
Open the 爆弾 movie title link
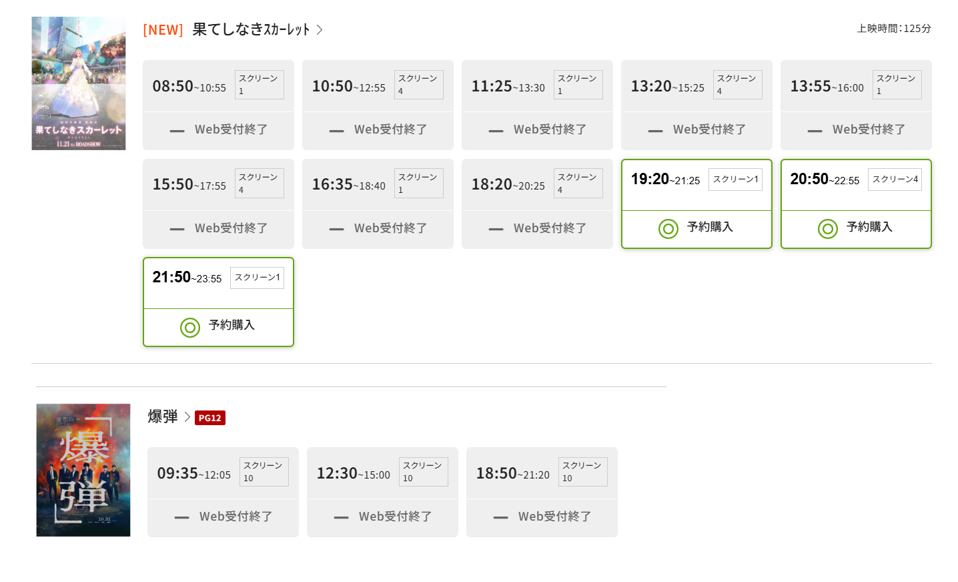[162, 417]
